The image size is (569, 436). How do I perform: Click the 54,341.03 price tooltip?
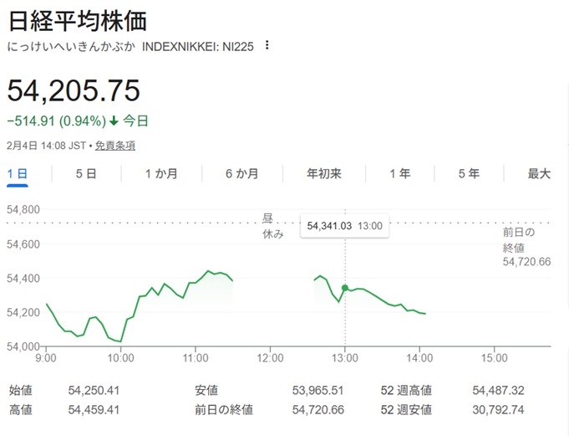(x=344, y=226)
